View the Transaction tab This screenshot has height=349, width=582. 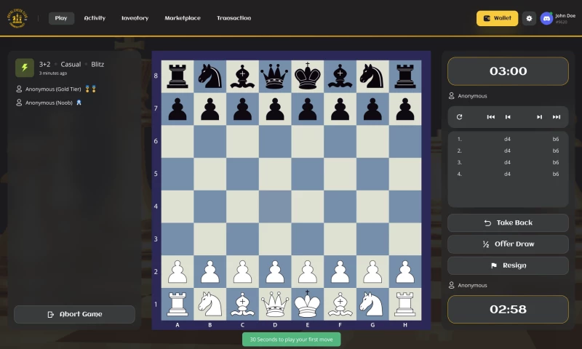[234, 18]
